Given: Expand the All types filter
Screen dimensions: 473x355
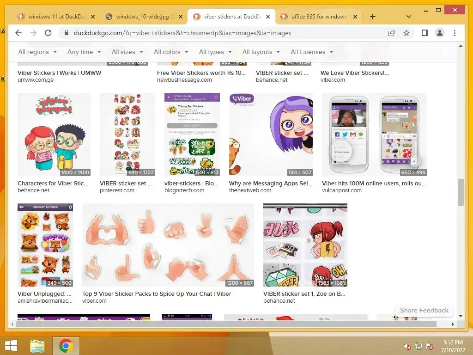Looking at the screenshot, I should pos(215,52).
